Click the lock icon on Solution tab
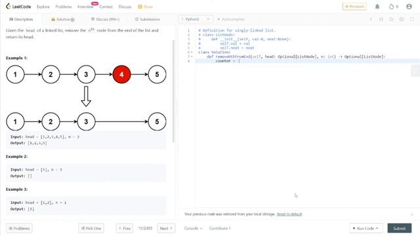Viewport: 420px width, 236px height. pyautogui.click(x=53, y=19)
